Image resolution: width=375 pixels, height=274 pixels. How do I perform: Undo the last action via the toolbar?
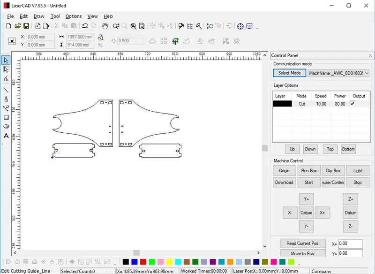point(85,26)
